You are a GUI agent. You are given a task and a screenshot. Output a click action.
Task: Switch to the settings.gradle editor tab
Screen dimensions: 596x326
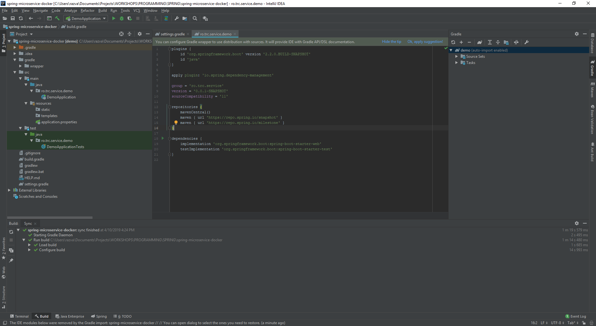[172, 34]
